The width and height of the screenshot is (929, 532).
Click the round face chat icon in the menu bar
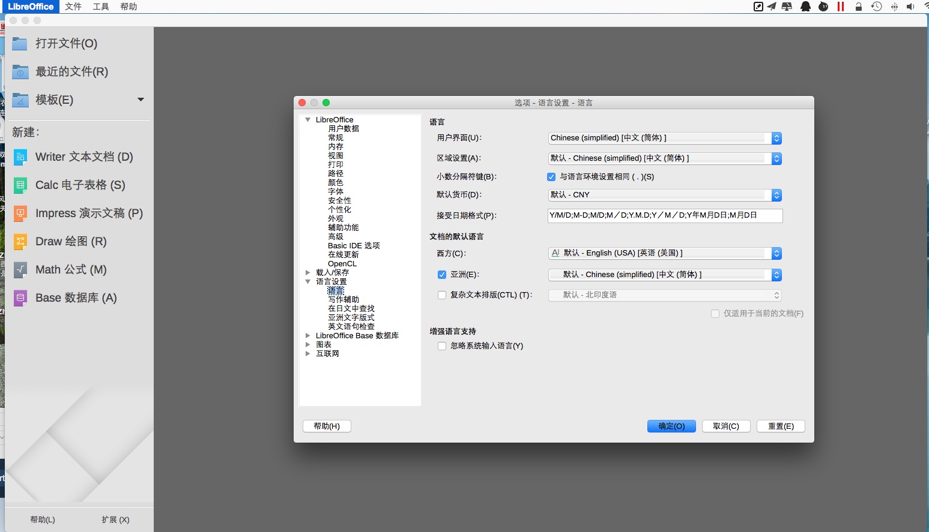point(823,7)
